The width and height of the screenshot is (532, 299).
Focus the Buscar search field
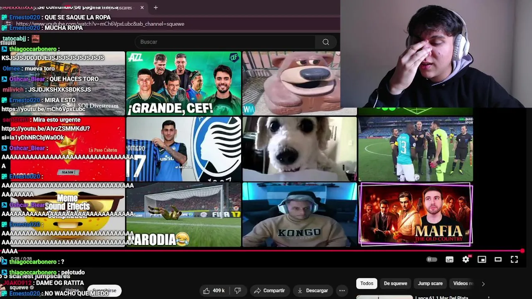pyautogui.click(x=225, y=42)
